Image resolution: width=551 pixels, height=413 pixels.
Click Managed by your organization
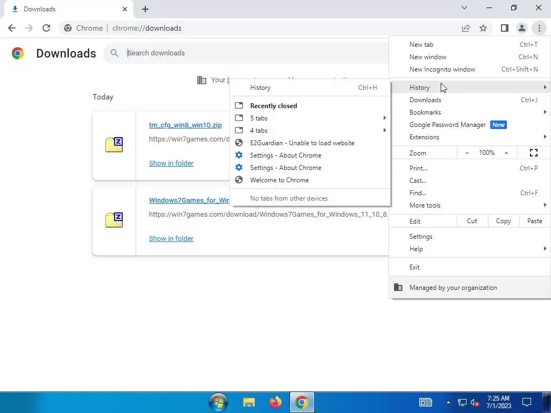(470, 288)
